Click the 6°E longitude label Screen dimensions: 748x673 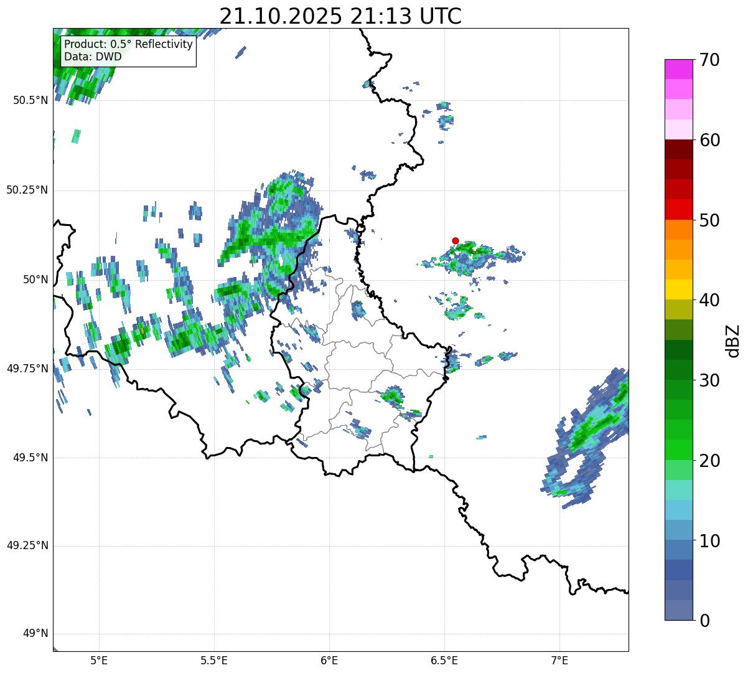pos(329,661)
